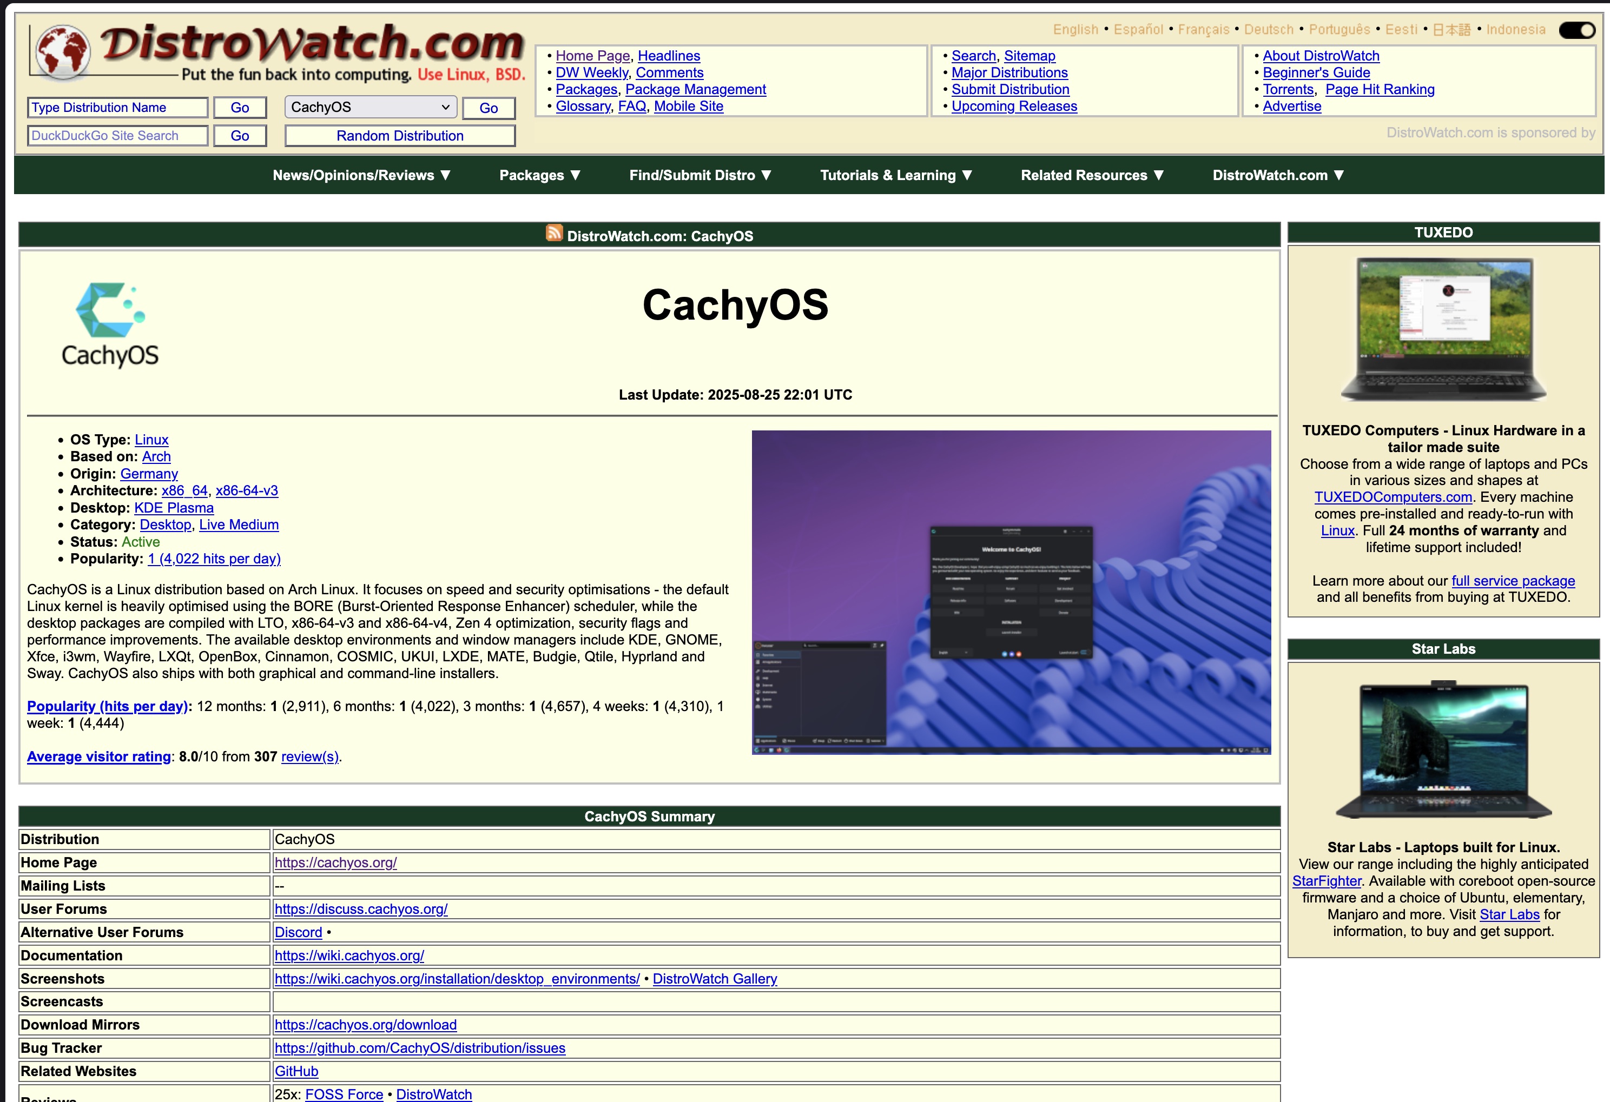Open the DistroWatch Gallery link
This screenshot has width=1610, height=1102.
(714, 979)
